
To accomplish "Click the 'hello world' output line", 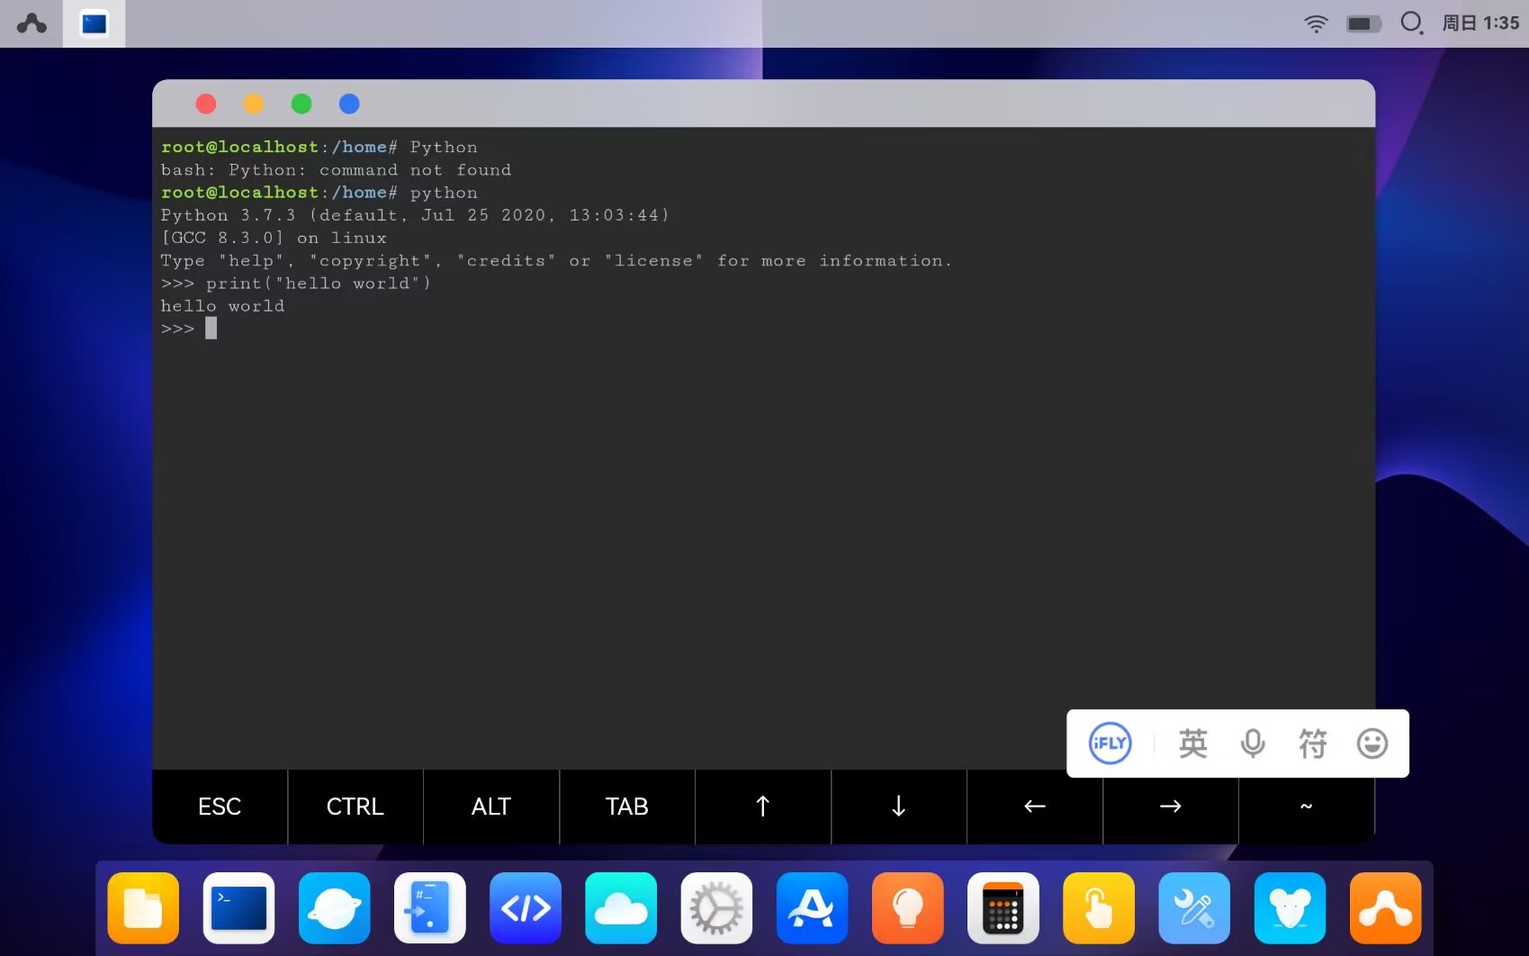I will [222, 306].
